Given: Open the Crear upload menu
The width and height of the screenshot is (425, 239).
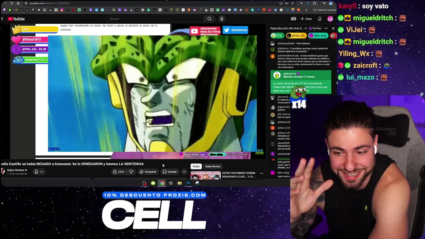Looking at the screenshot, I should pyautogui.click(x=306, y=19).
